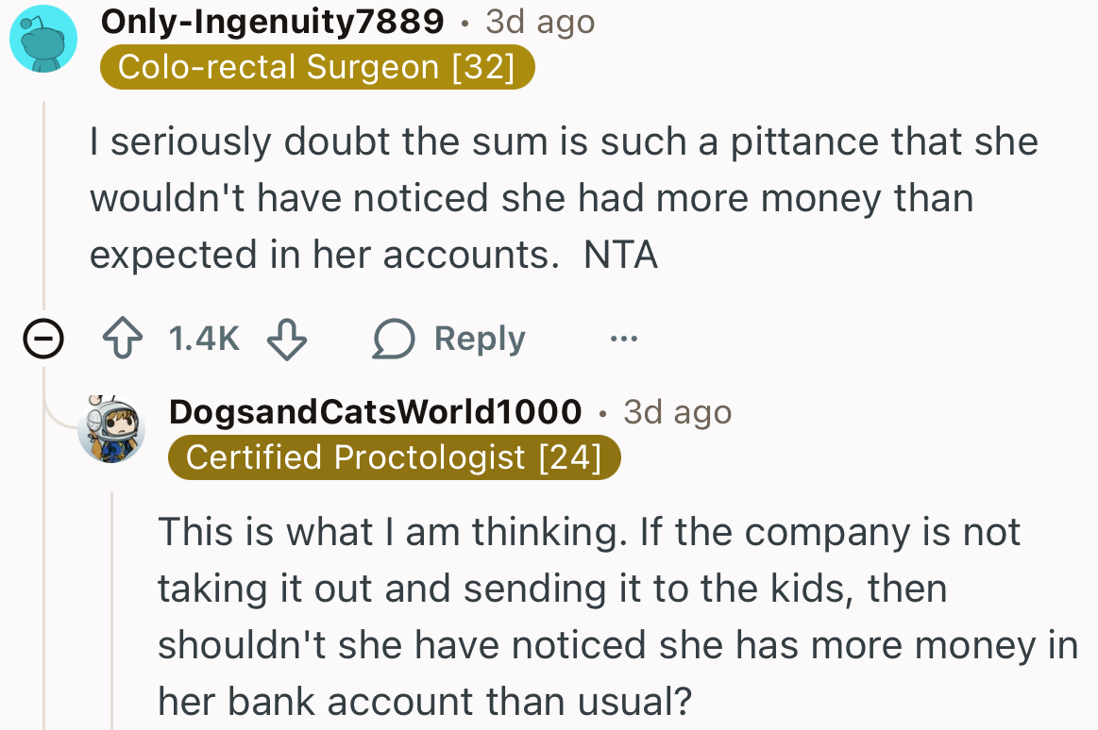Select the Colo-rectal Surgeon [32] flair badge
The image size is (1098, 730).
317,66
